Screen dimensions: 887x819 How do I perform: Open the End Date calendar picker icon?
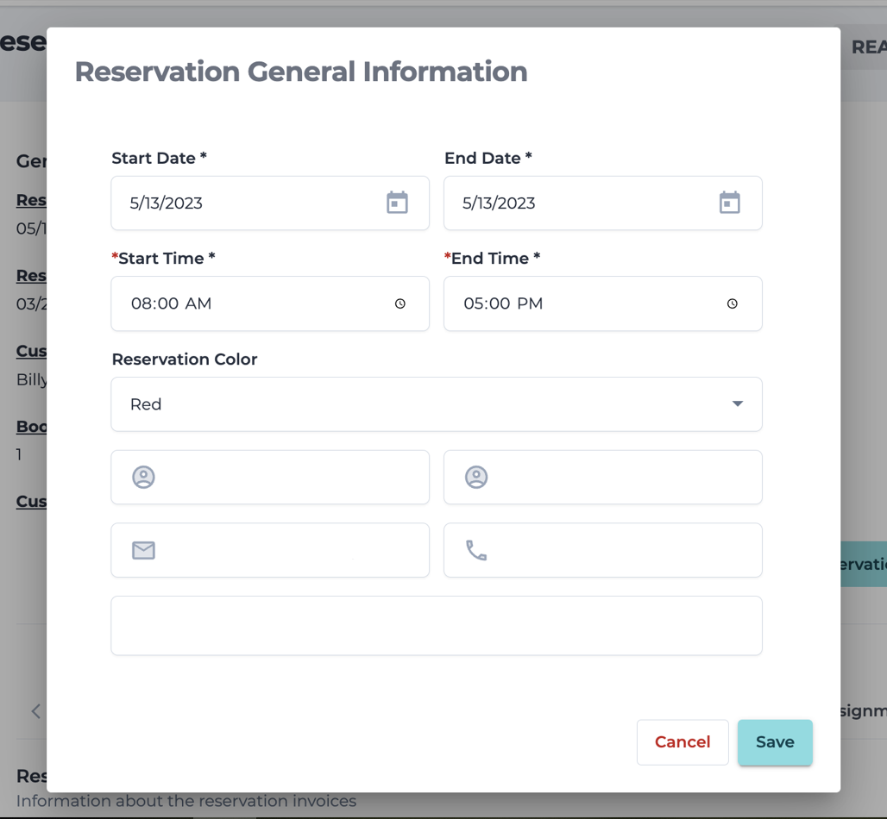click(x=729, y=203)
